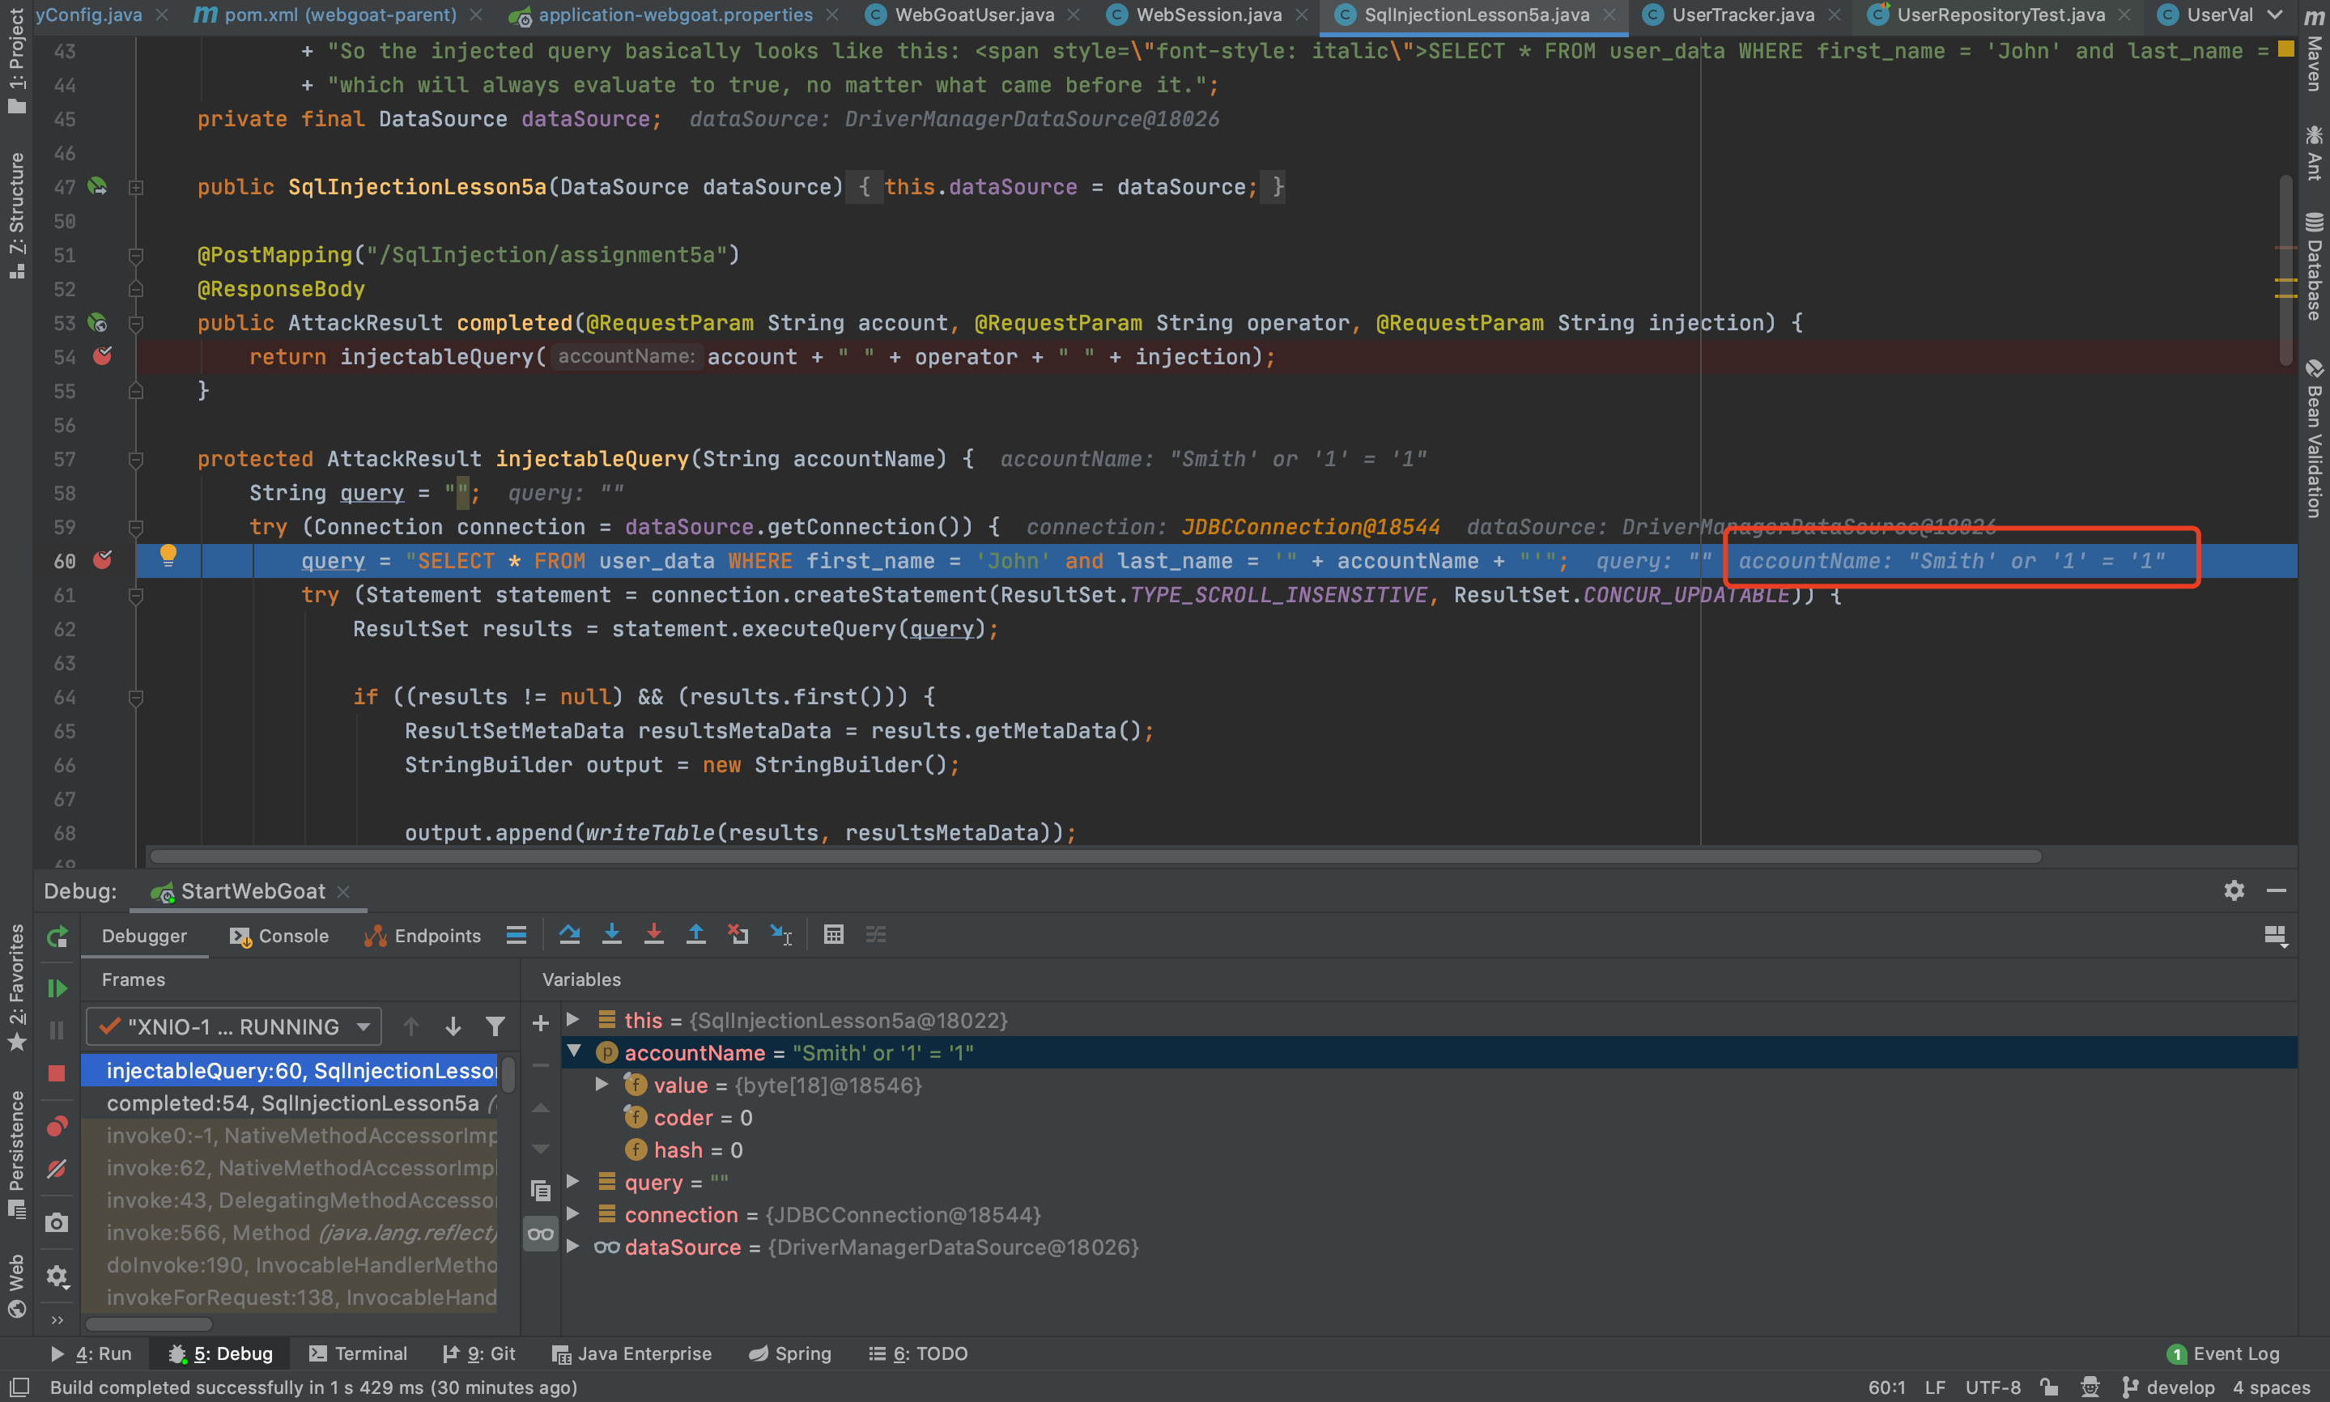Toggle Mute Breakpoints icon

(57, 1170)
